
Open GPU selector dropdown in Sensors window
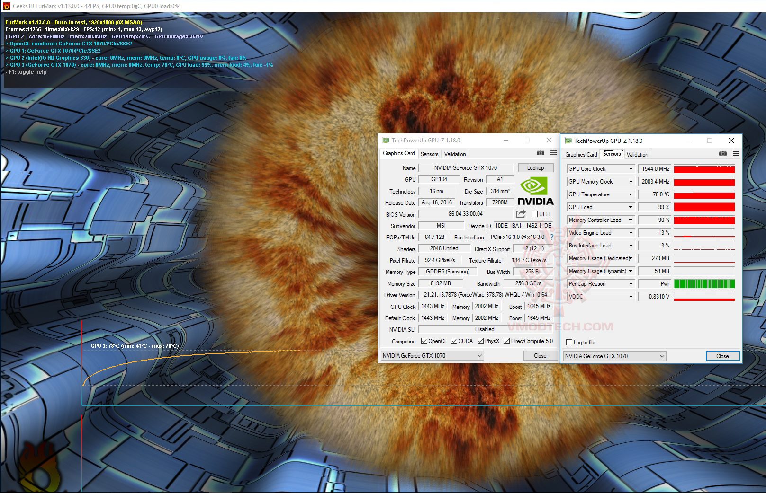point(614,356)
